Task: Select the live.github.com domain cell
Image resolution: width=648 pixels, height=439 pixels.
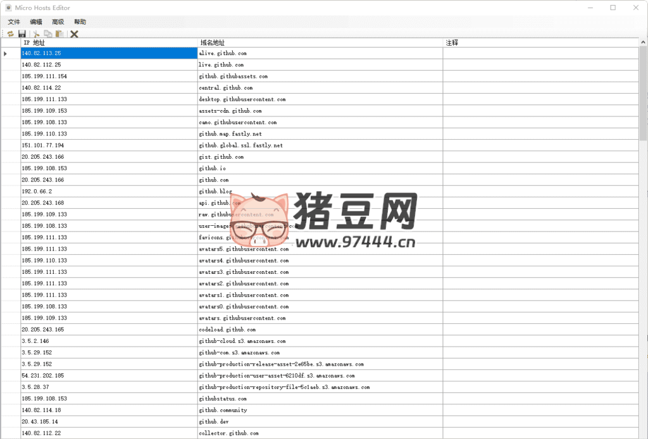Action: coord(320,65)
